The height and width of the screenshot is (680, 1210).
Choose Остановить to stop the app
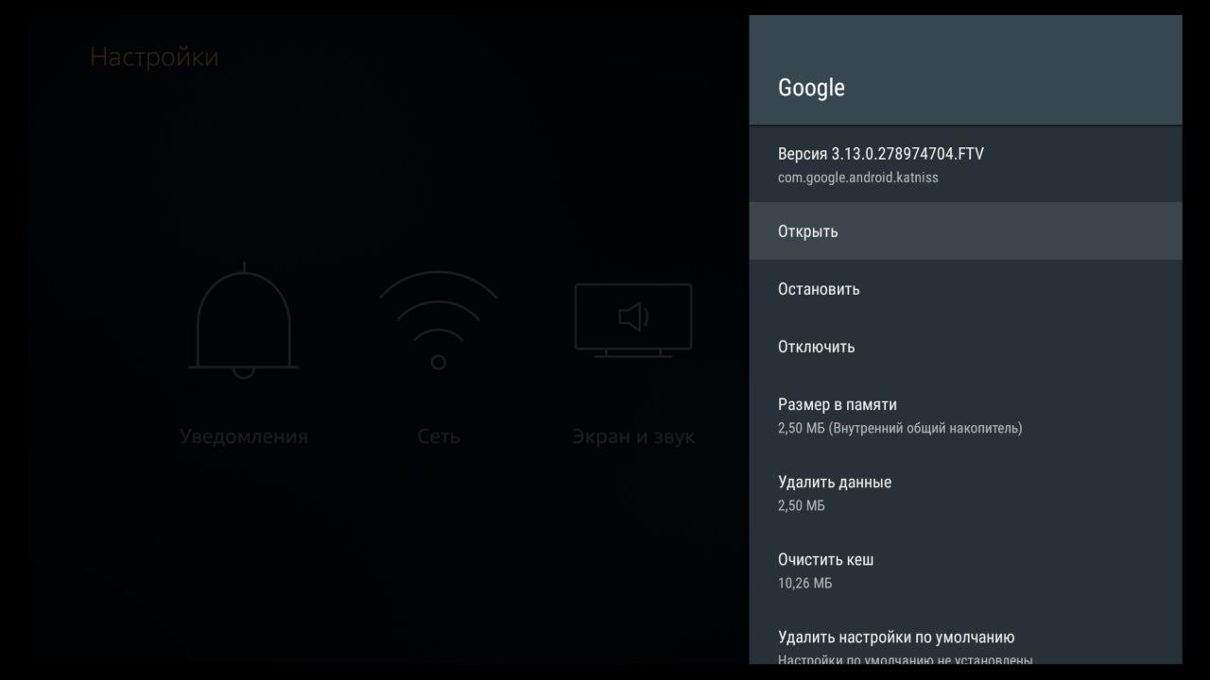pos(965,289)
